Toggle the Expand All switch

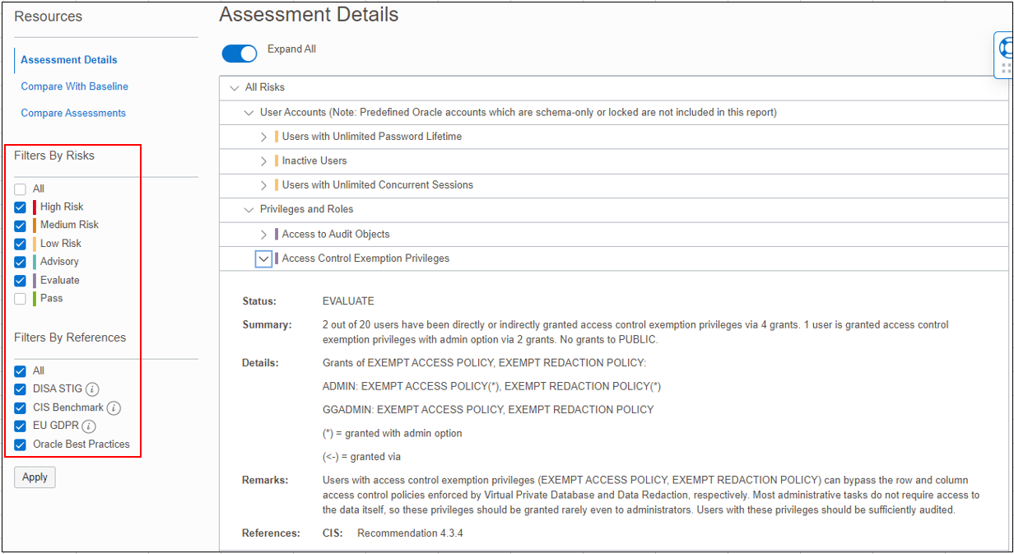[x=240, y=54]
